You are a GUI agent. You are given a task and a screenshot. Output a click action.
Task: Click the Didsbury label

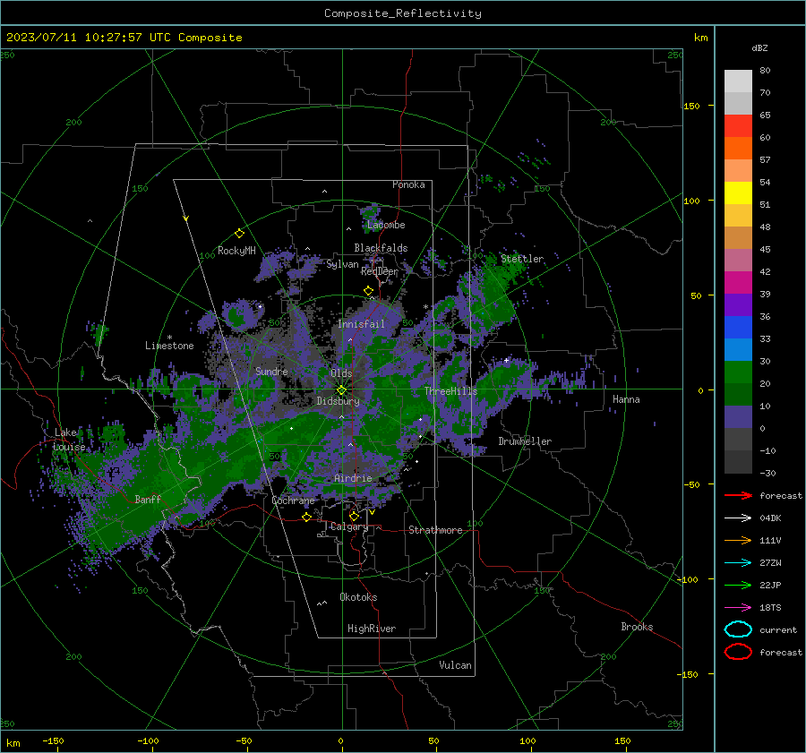339,401
